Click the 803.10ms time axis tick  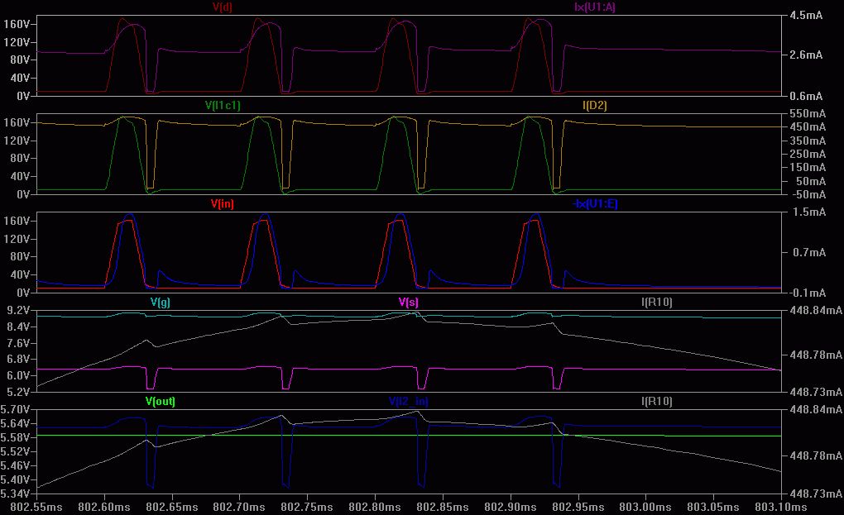tap(780, 507)
